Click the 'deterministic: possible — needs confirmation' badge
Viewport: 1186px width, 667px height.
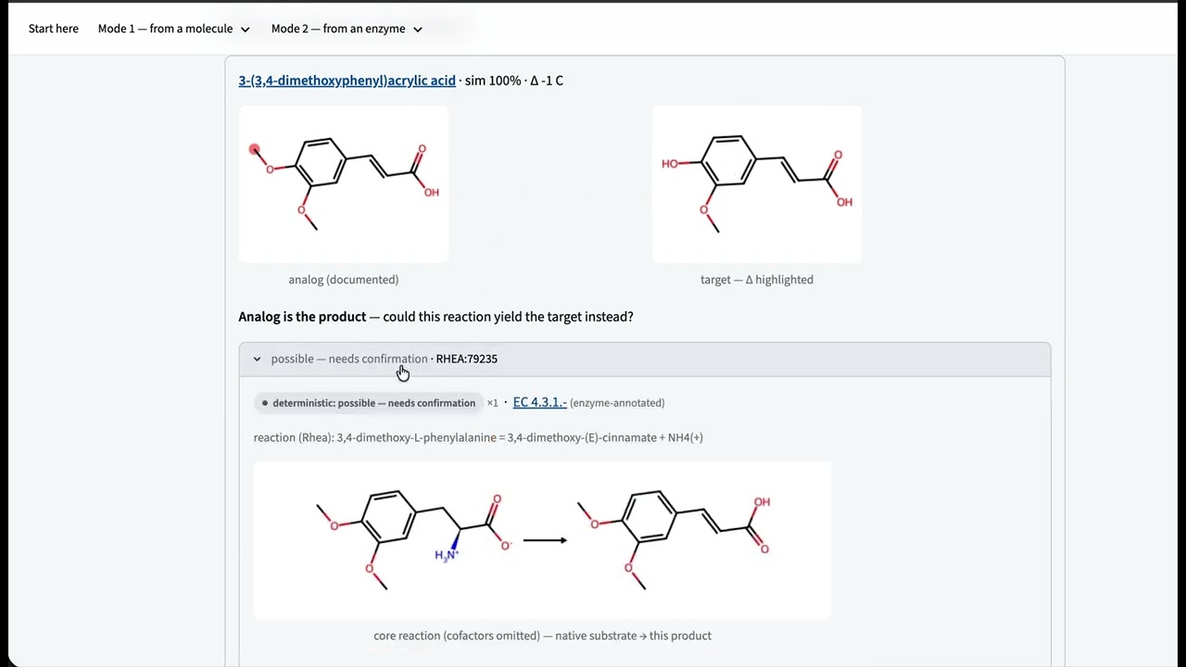coord(369,403)
